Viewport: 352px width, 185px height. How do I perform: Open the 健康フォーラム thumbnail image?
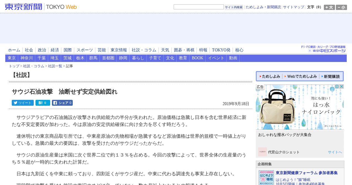pyautogui.click(x=266, y=178)
